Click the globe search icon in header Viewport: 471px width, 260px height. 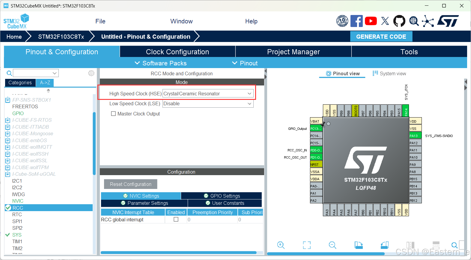click(x=414, y=21)
